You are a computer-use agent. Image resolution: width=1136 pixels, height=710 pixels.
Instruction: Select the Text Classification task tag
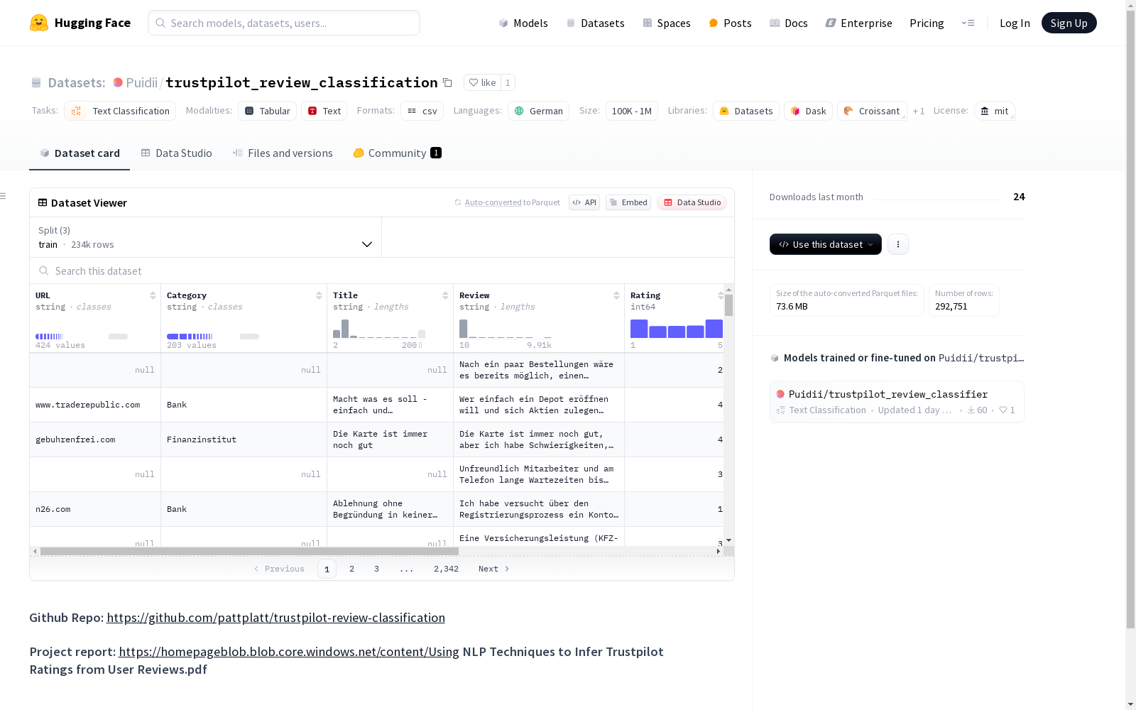click(120, 111)
